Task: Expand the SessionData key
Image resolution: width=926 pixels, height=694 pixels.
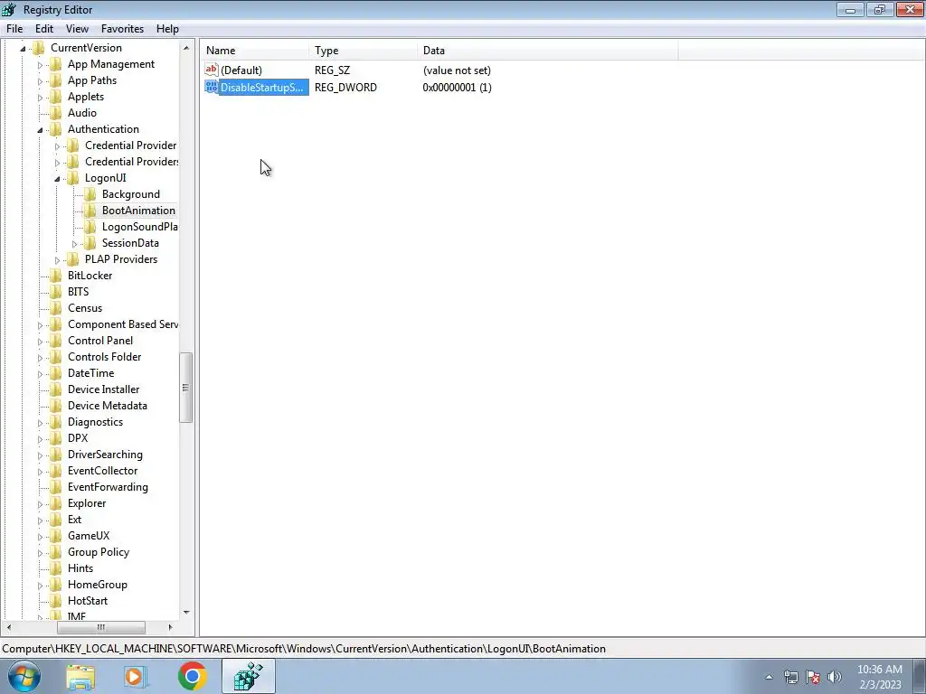Action: click(74, 244)
